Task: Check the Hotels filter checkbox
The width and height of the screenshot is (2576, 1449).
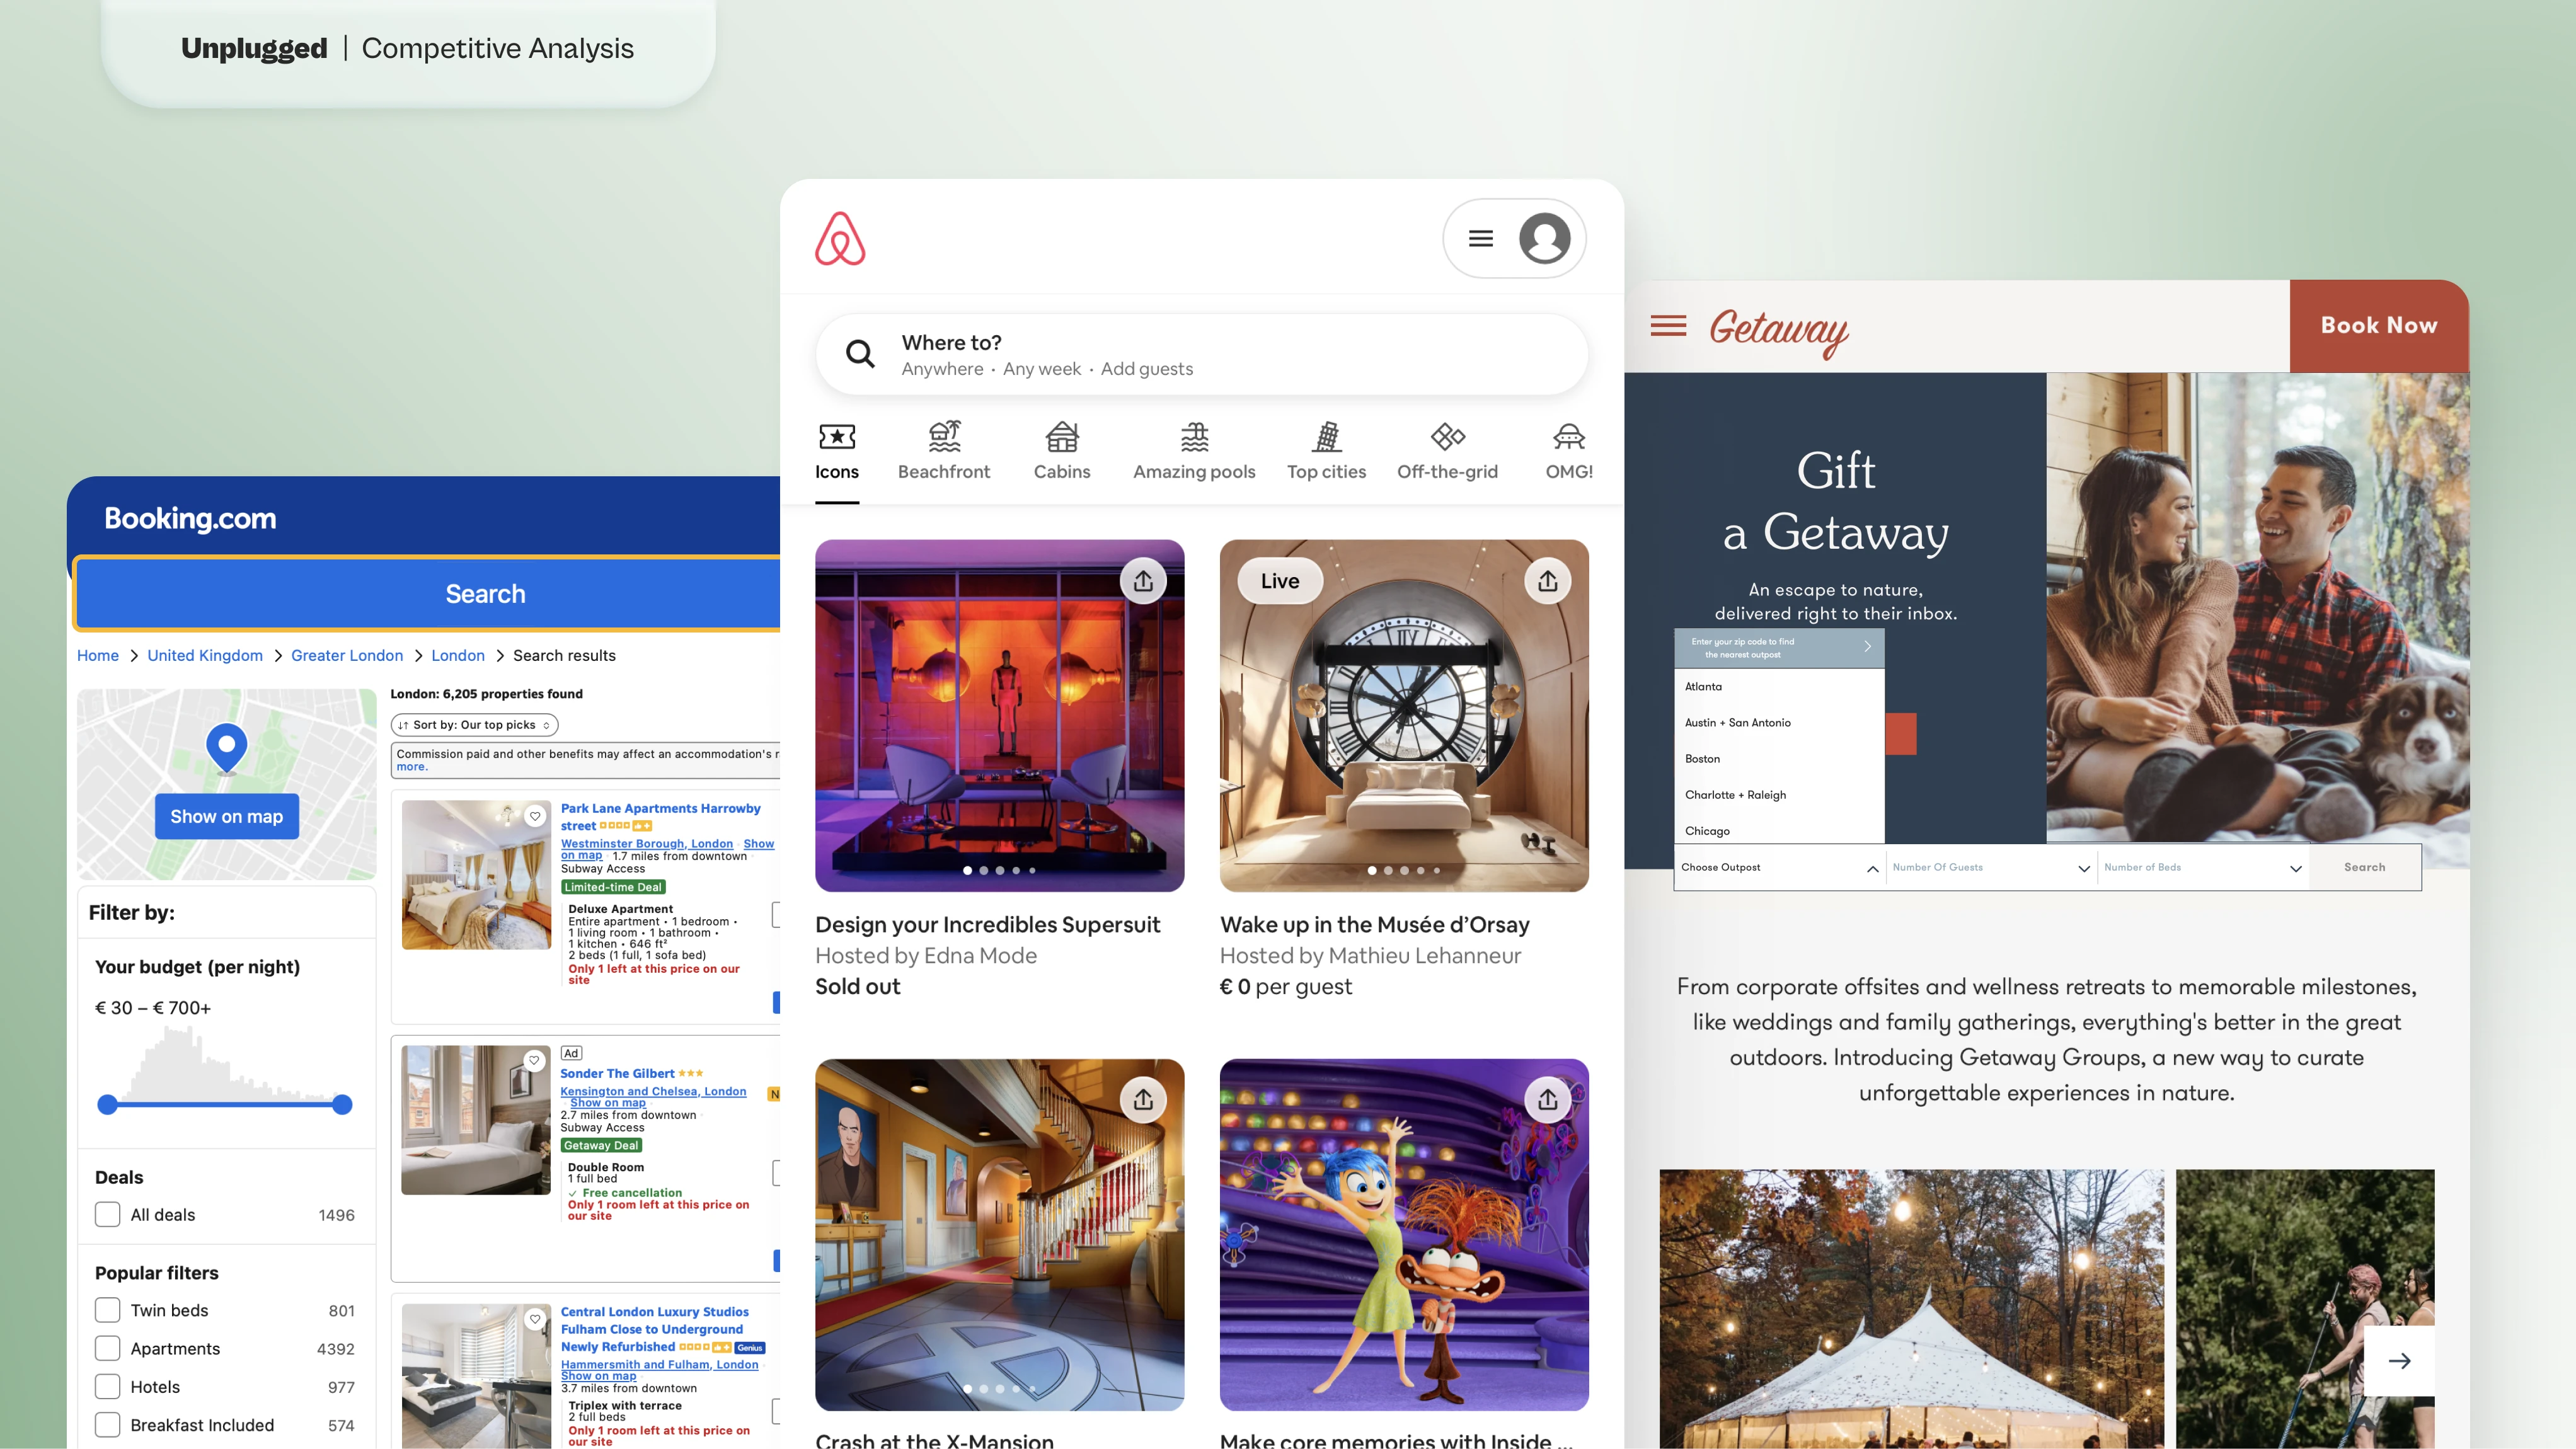Action: coord(107,1386)
